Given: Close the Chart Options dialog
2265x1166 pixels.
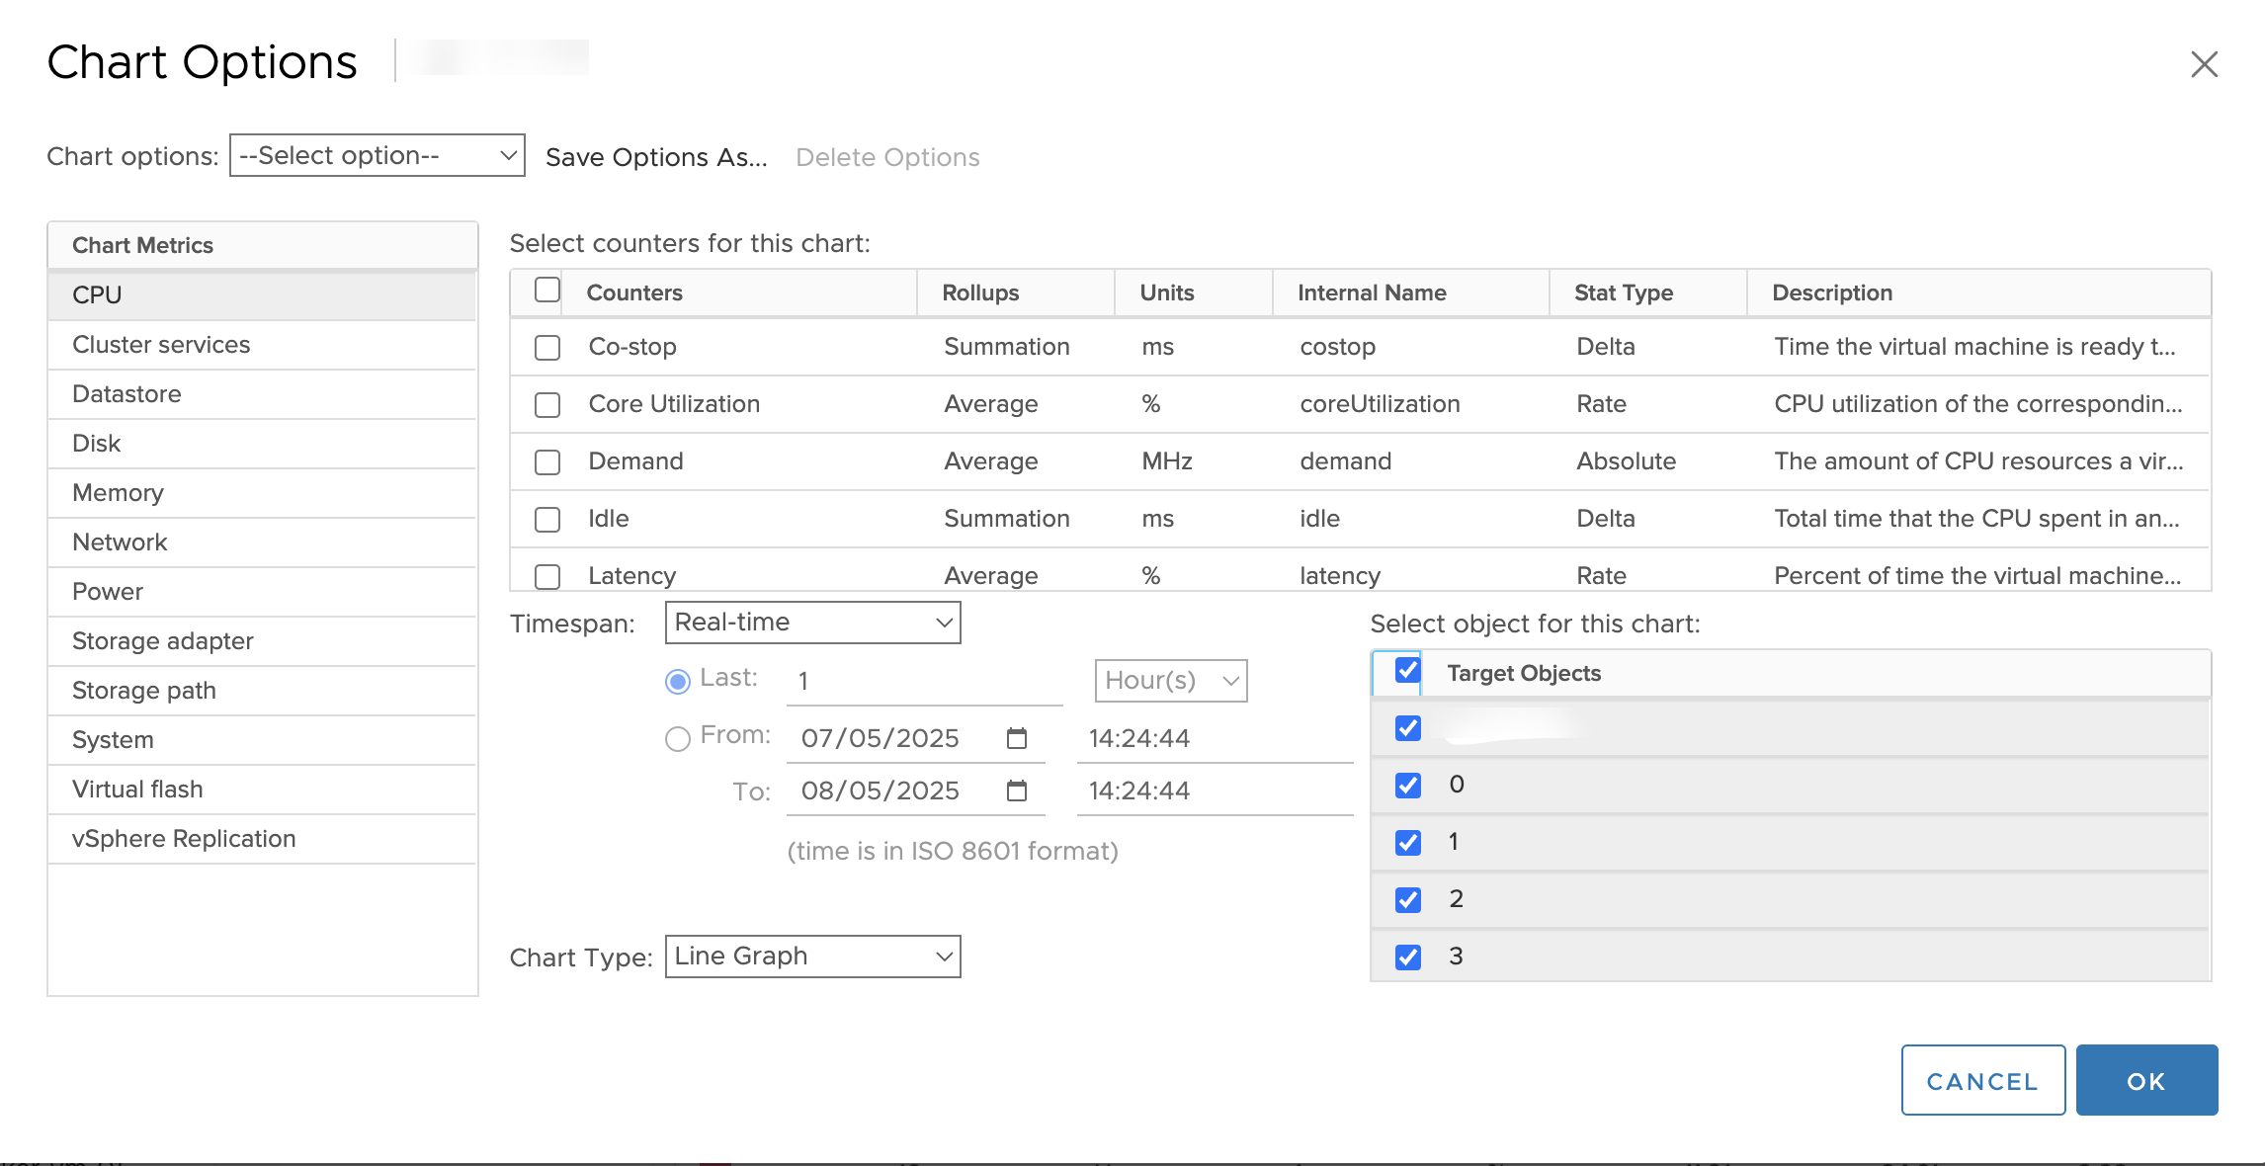Looking at the screenshot, I should pos(2204,63).
